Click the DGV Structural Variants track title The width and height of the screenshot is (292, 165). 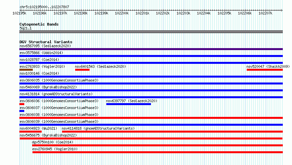[46, 42]
